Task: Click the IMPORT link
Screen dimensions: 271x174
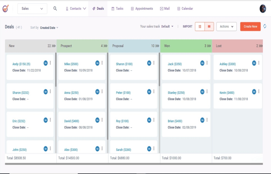Action: click(x=187, y=26)
